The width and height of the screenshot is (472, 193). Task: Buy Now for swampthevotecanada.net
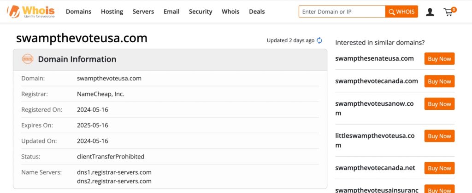tap(439, 168)
